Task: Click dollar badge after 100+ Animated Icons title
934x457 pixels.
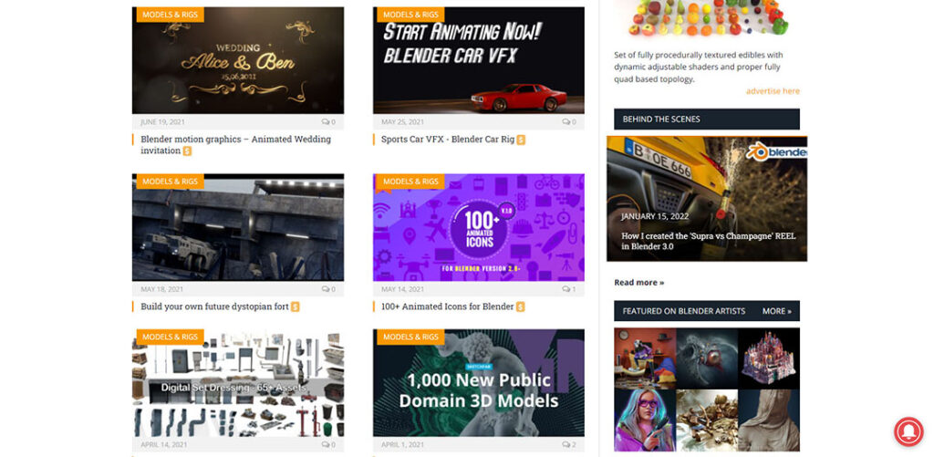Action: tap(521, 306)
